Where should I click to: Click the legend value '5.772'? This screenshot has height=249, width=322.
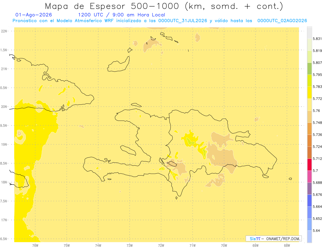pyautogui.click(x=317, y=99)
